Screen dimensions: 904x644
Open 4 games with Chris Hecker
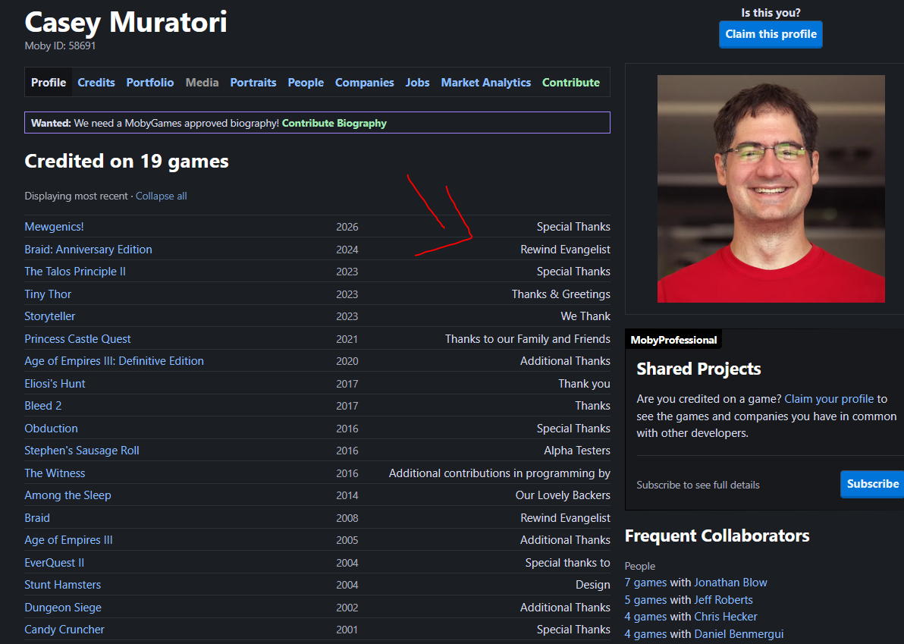coord(645,617)
